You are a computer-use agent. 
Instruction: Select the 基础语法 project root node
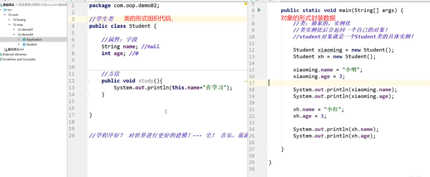(x=9, y=5)
